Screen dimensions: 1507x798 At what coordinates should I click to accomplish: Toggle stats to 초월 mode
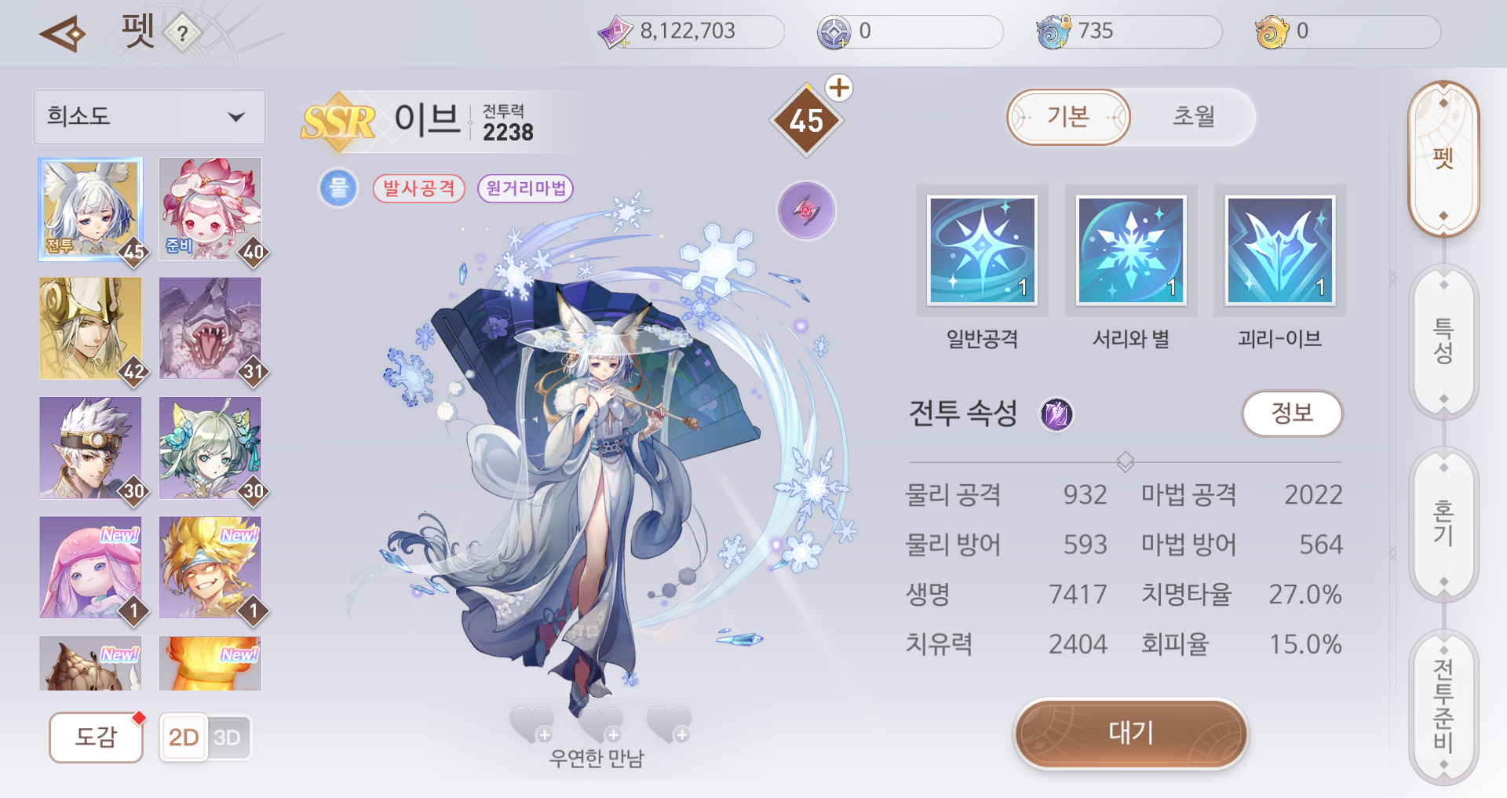point(1193,117)
